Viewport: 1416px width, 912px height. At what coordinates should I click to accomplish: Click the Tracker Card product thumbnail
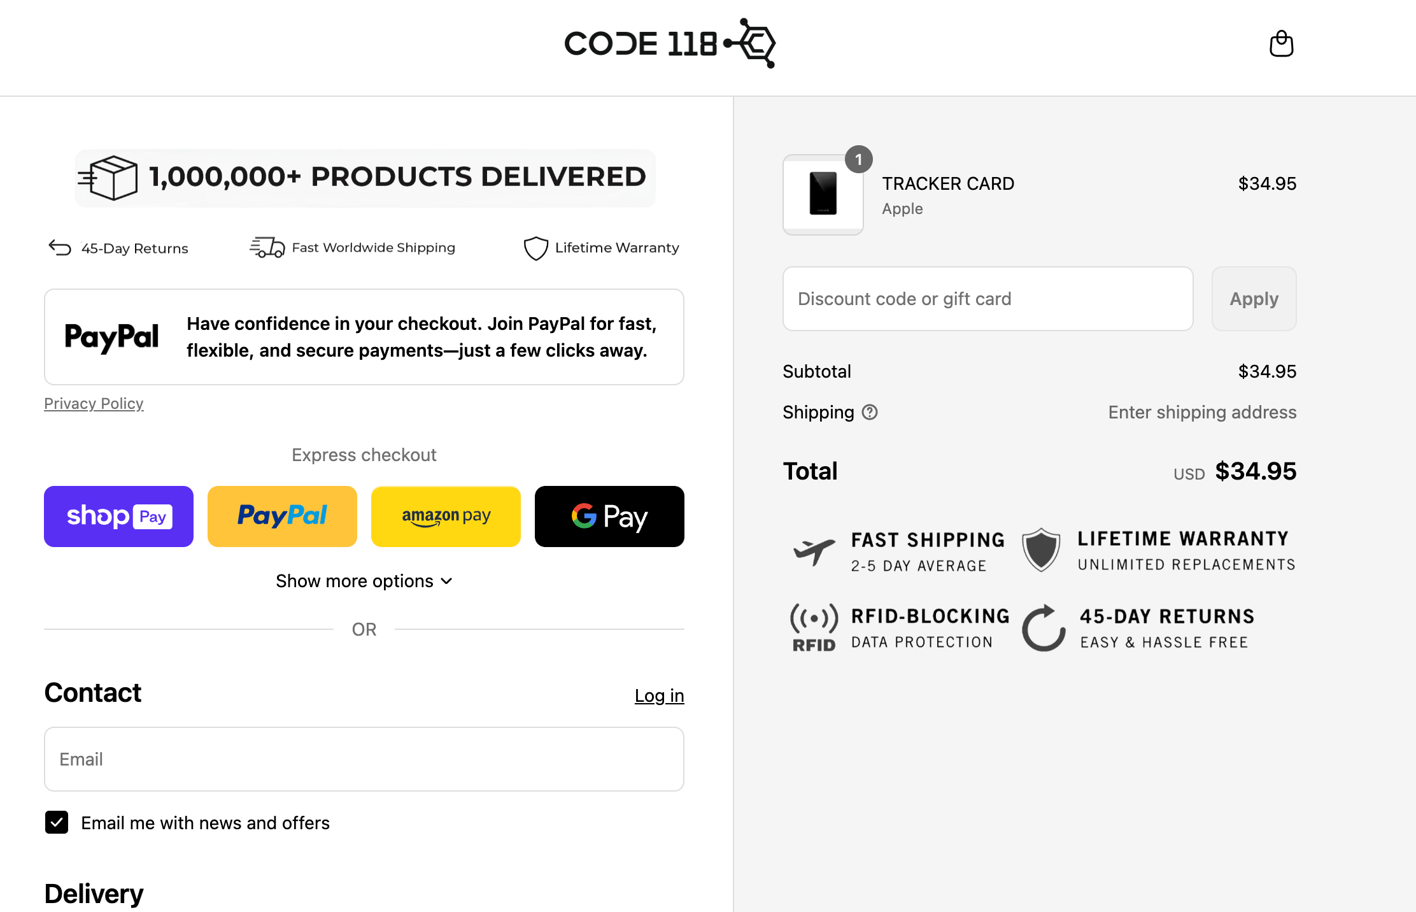point(823,194)
